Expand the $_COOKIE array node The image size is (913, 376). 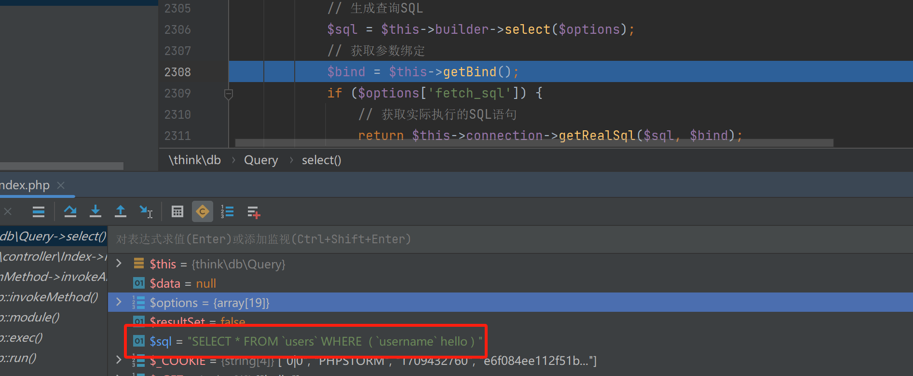click(119, 360)
